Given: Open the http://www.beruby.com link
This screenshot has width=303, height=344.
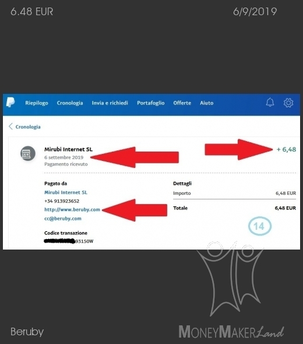Looking at the screenshot, I should pyautogui.click(x=72, y=209).
